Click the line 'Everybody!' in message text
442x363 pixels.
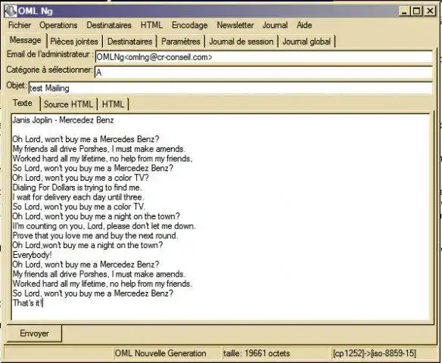[32, 255]
